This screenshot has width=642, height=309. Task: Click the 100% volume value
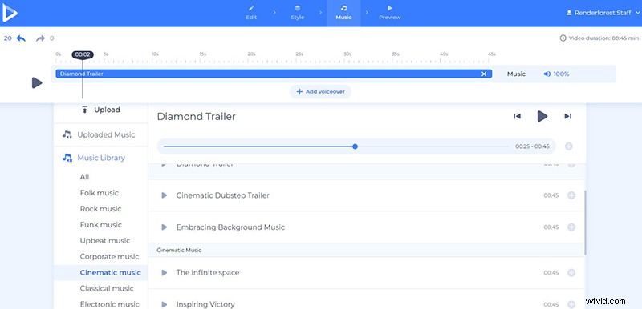[x=561, y=74]
